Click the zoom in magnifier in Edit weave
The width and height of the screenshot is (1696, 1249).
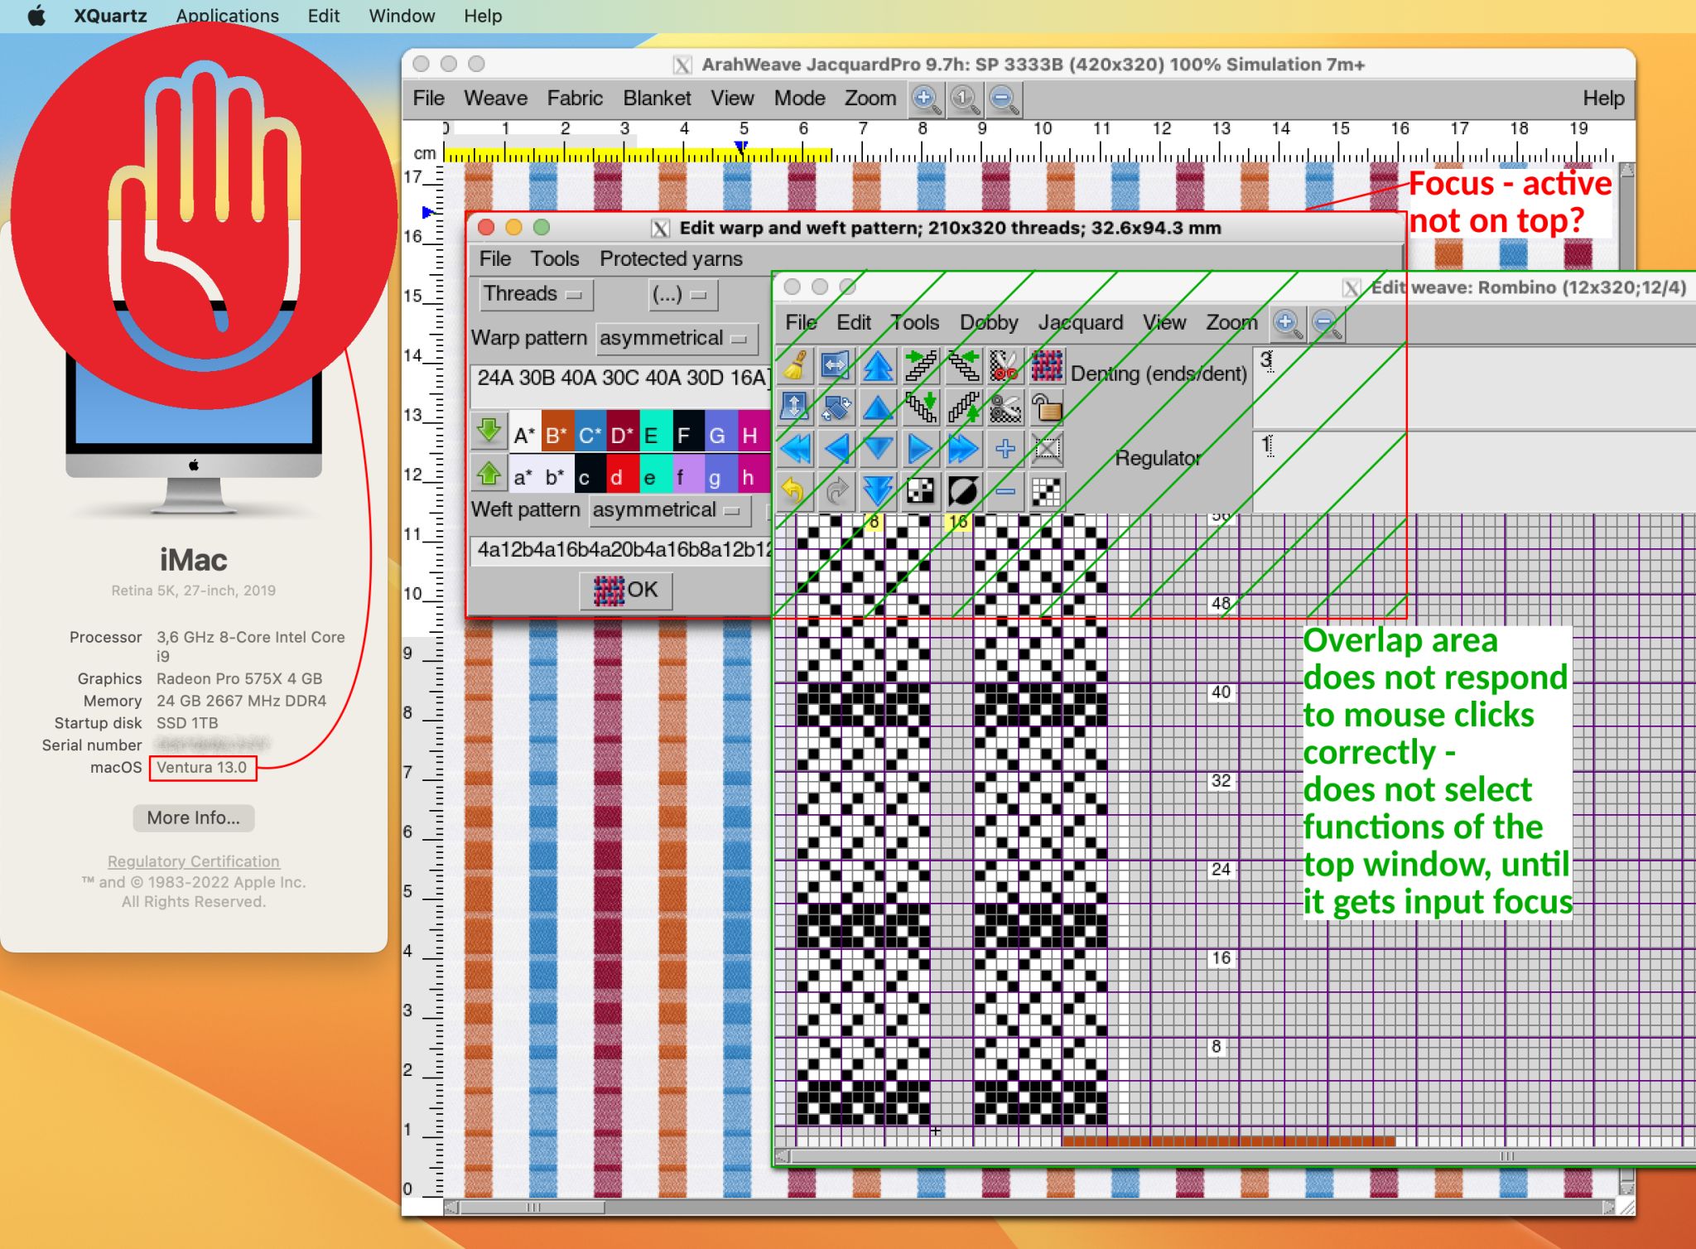click(1287, 324)
